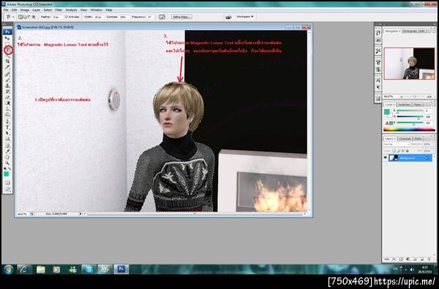Select the Clone Stamp tool
This screenshot has width=439, height=289.
(x=7, y=86)
